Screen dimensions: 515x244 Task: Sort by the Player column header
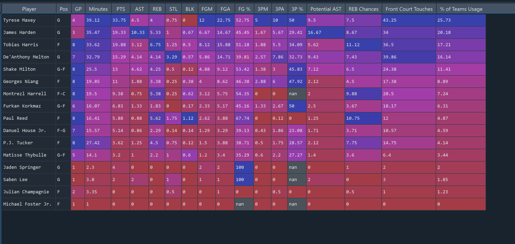pos(29,9)
